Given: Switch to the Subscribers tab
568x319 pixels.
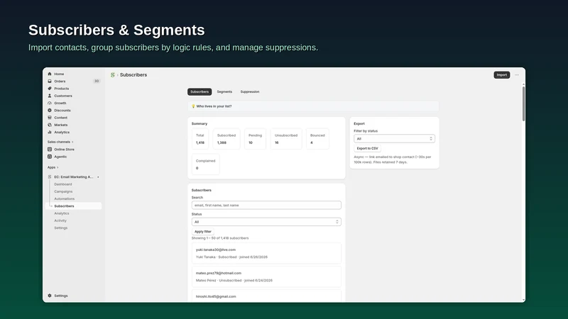Looking at the screenshot, I should click(200, 92).
